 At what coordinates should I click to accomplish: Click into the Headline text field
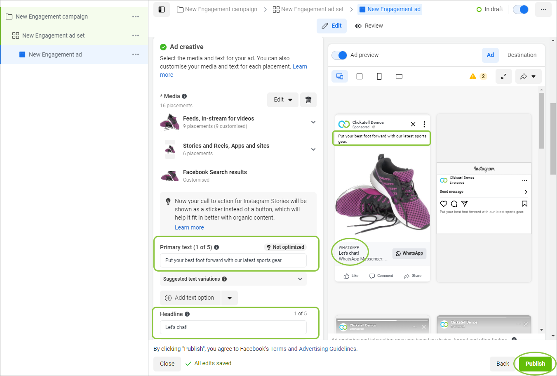pos(233,327)
